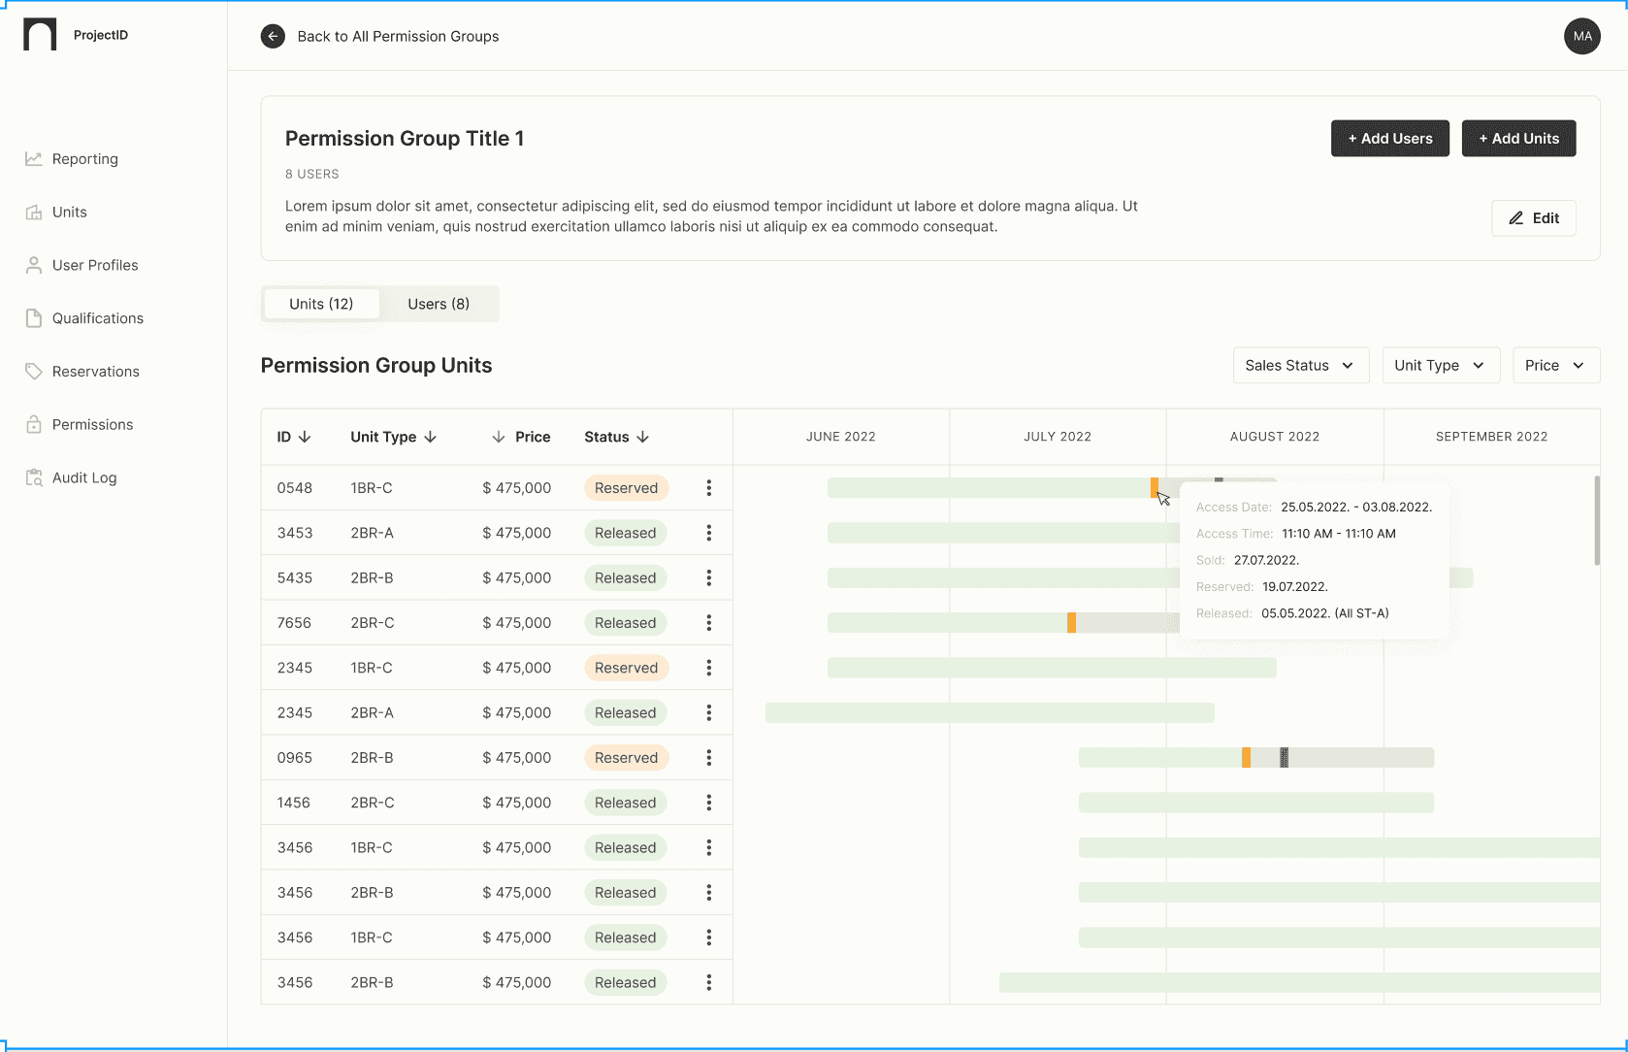Switch to the Users (8) tab

click(x=439, y=304)
